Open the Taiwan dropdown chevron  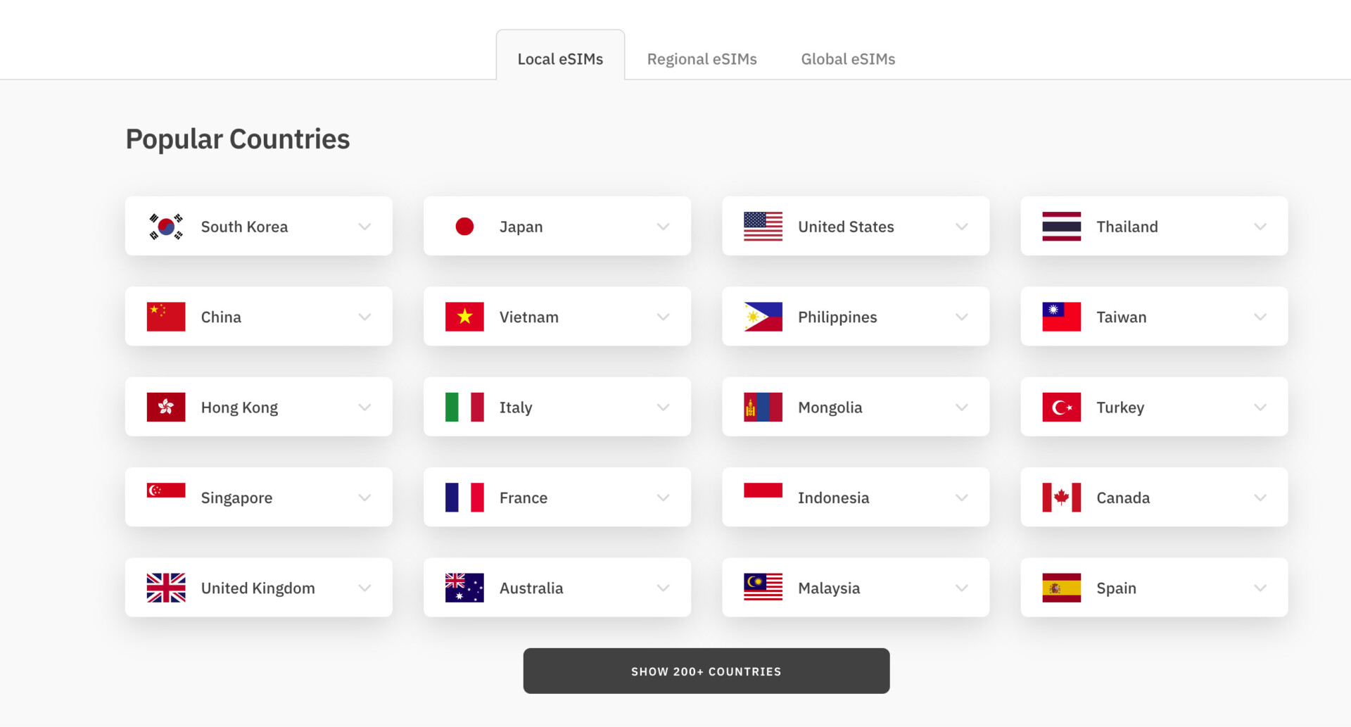point(1260,317)
